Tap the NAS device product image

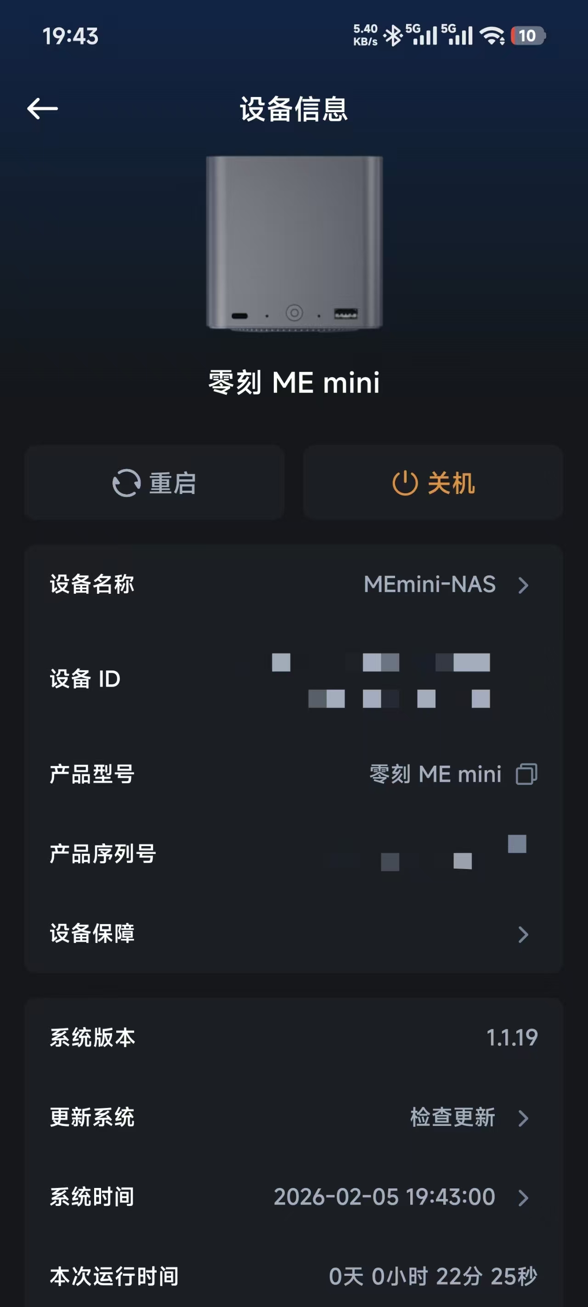tap(294, 244)
